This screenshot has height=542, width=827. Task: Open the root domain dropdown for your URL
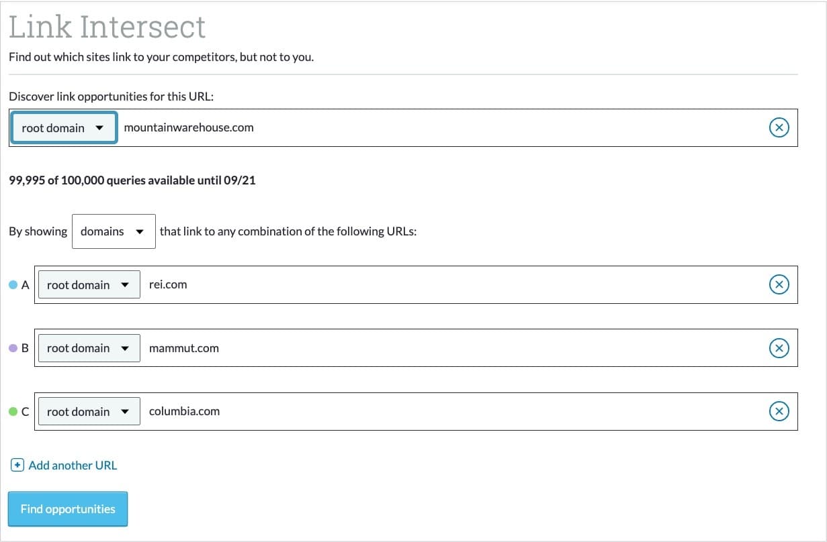pos(63,127)
